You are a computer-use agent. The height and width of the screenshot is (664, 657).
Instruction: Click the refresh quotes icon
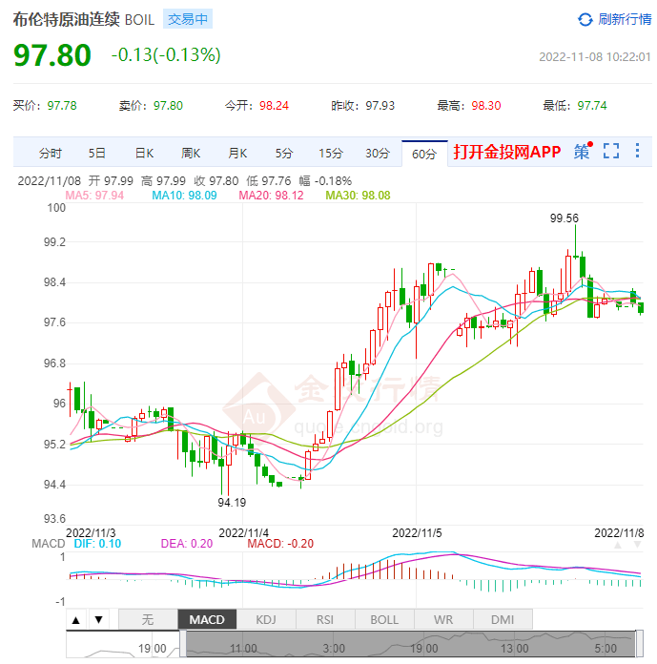585,19
